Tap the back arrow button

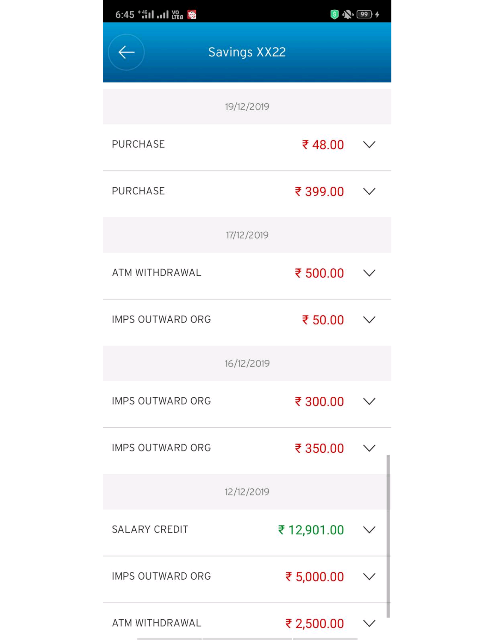coord(126,52)
